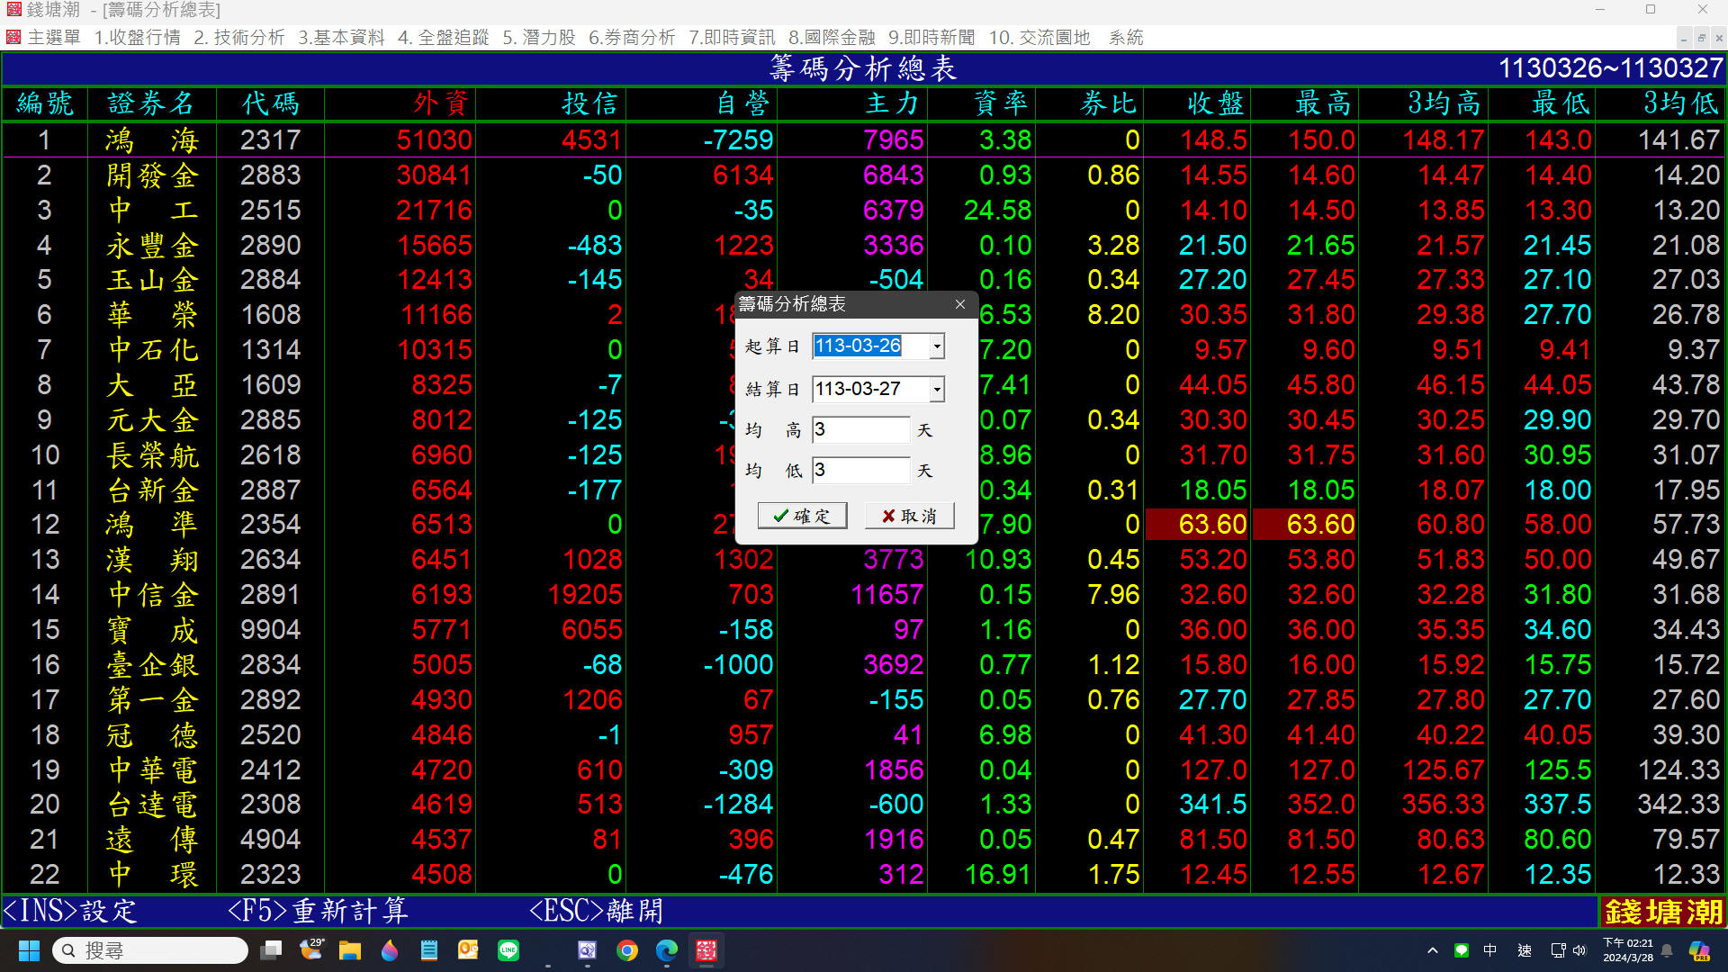This screenshot has height=972, width=1728.
Task: Open Google Chrome from the taskbar
Action: click(627, 950)
